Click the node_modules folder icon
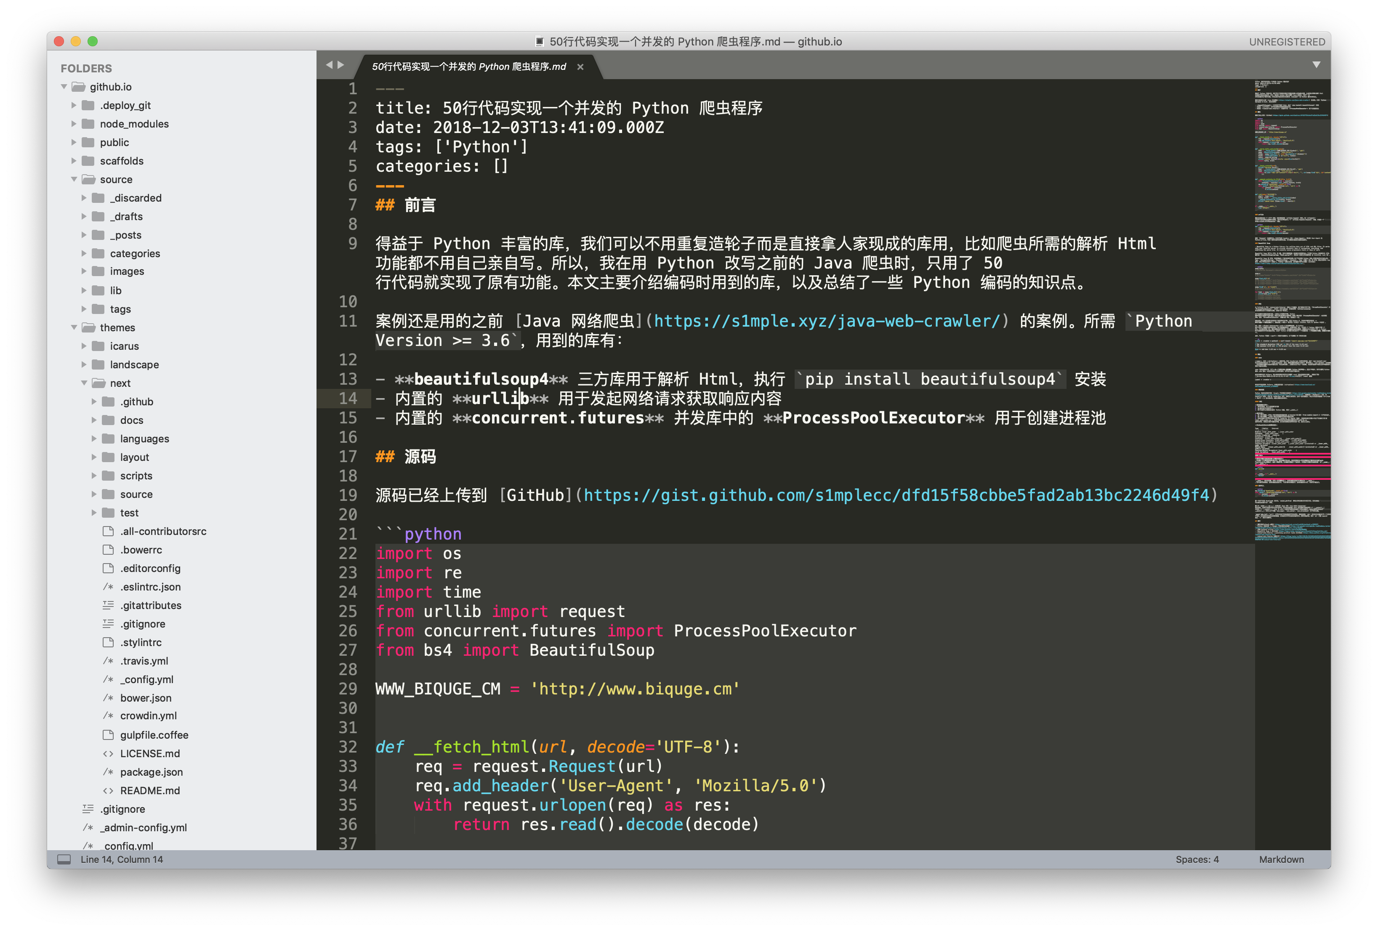Image resolution: width=1378 pixels, height=931 pixels. [88, 124]
